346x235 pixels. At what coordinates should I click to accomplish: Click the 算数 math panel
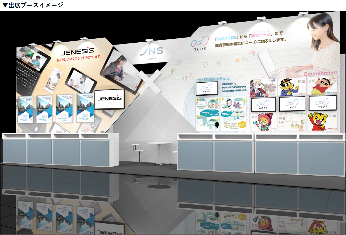[292, 122]
